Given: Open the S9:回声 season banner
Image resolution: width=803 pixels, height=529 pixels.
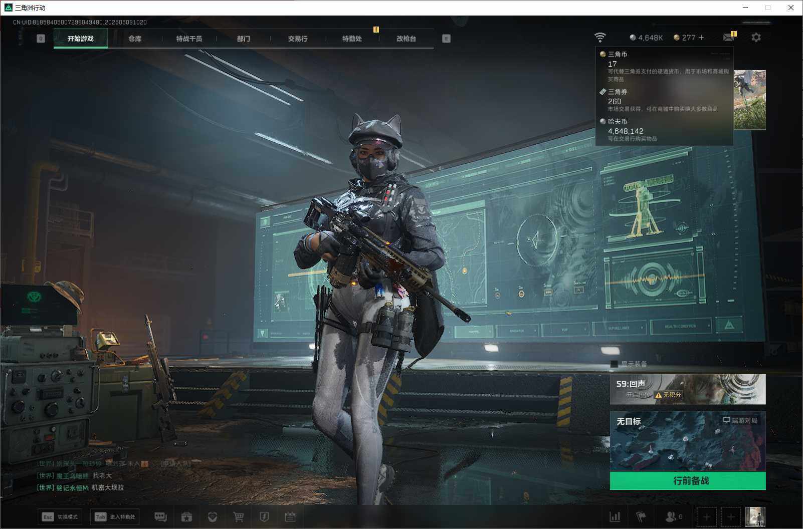Looking at the screenshot, I should (x=688, y=389).
